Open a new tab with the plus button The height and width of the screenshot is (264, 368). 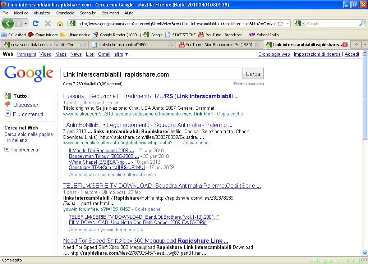356,44
